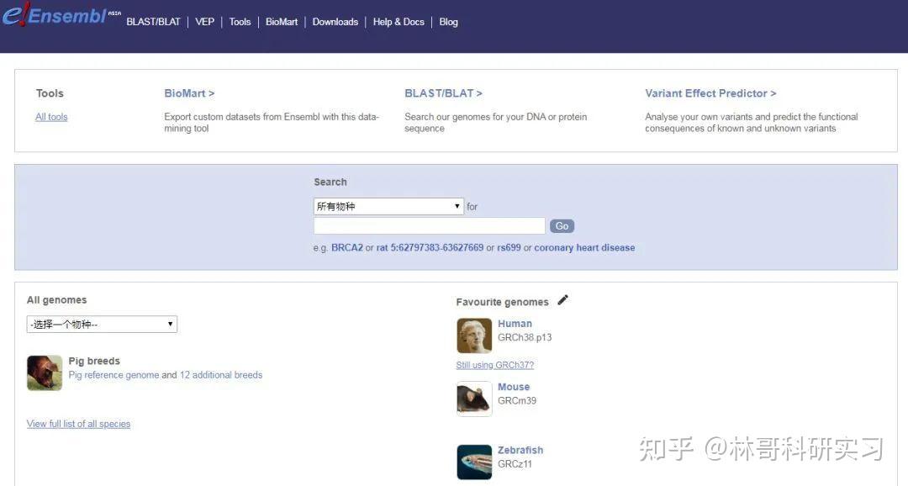The height and width of the screenshot is (486, 908).
Task: Click inside the search text input field
Action: coord(428,225)
